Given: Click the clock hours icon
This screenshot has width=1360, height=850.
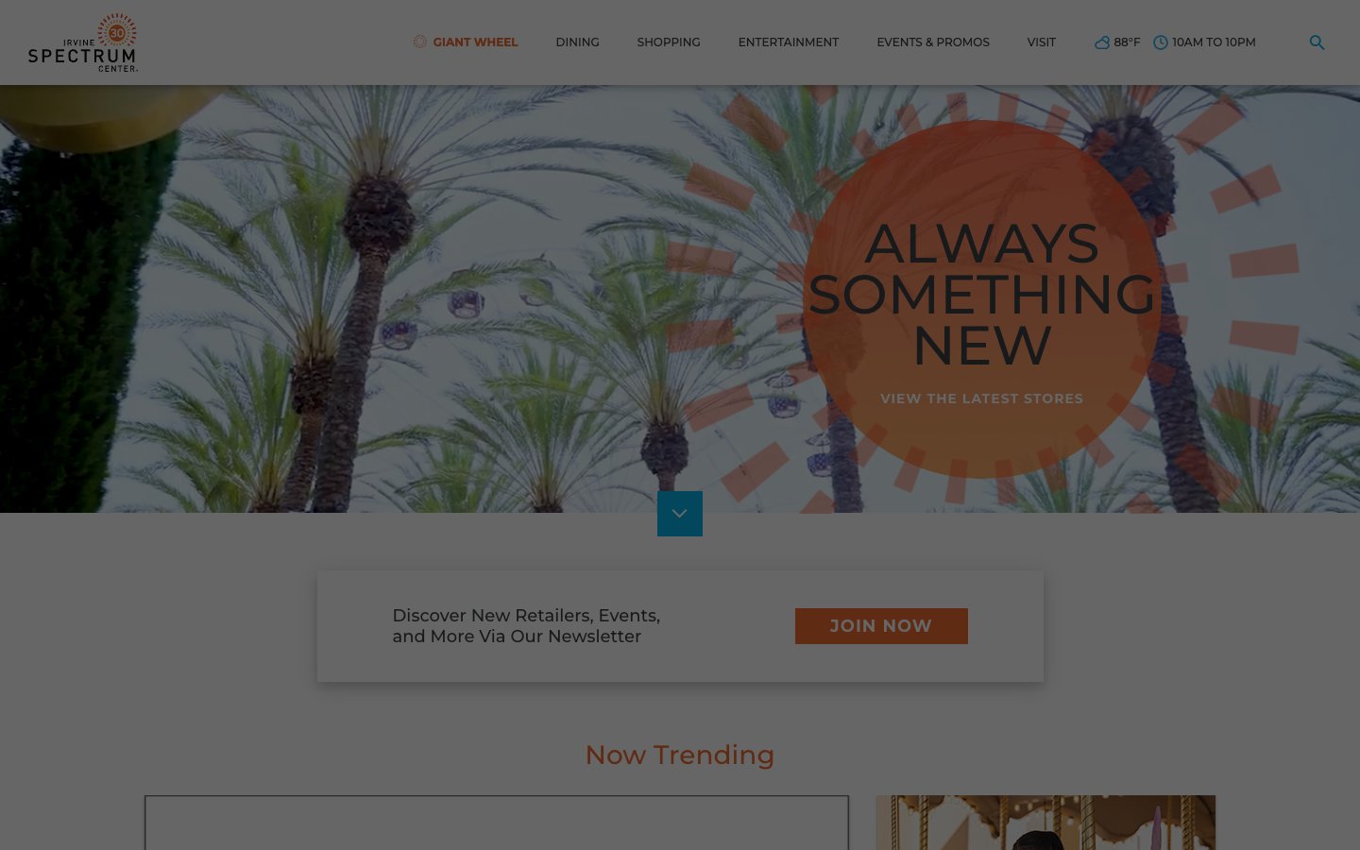Looking at the screenshot, I should 1161,42.
